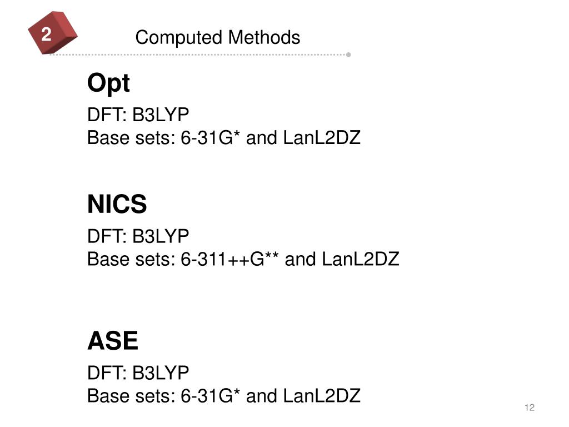569x427 pixels.
Task: Click the word LanL2DZ in the ASE section
Action: (322, 396)
